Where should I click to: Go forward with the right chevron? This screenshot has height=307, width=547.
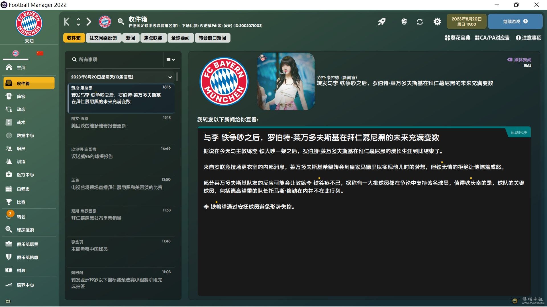tap(89, 22)
